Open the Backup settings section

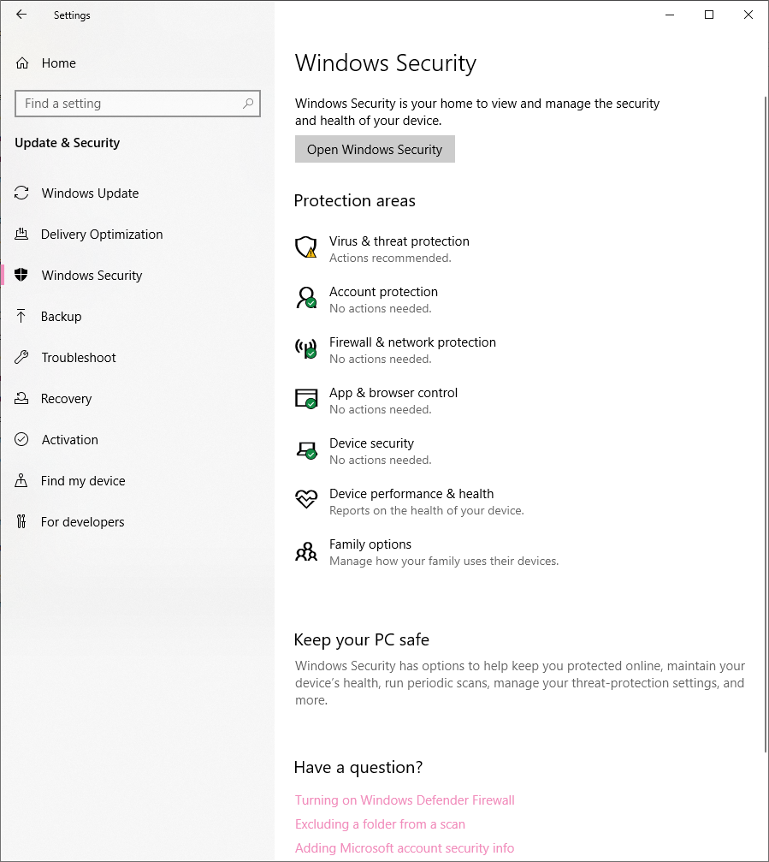click(x=61, y=316)
